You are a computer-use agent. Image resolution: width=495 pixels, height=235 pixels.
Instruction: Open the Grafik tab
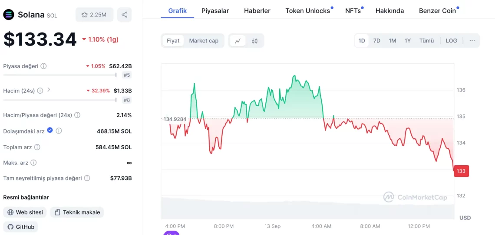(x=178, y=11)
